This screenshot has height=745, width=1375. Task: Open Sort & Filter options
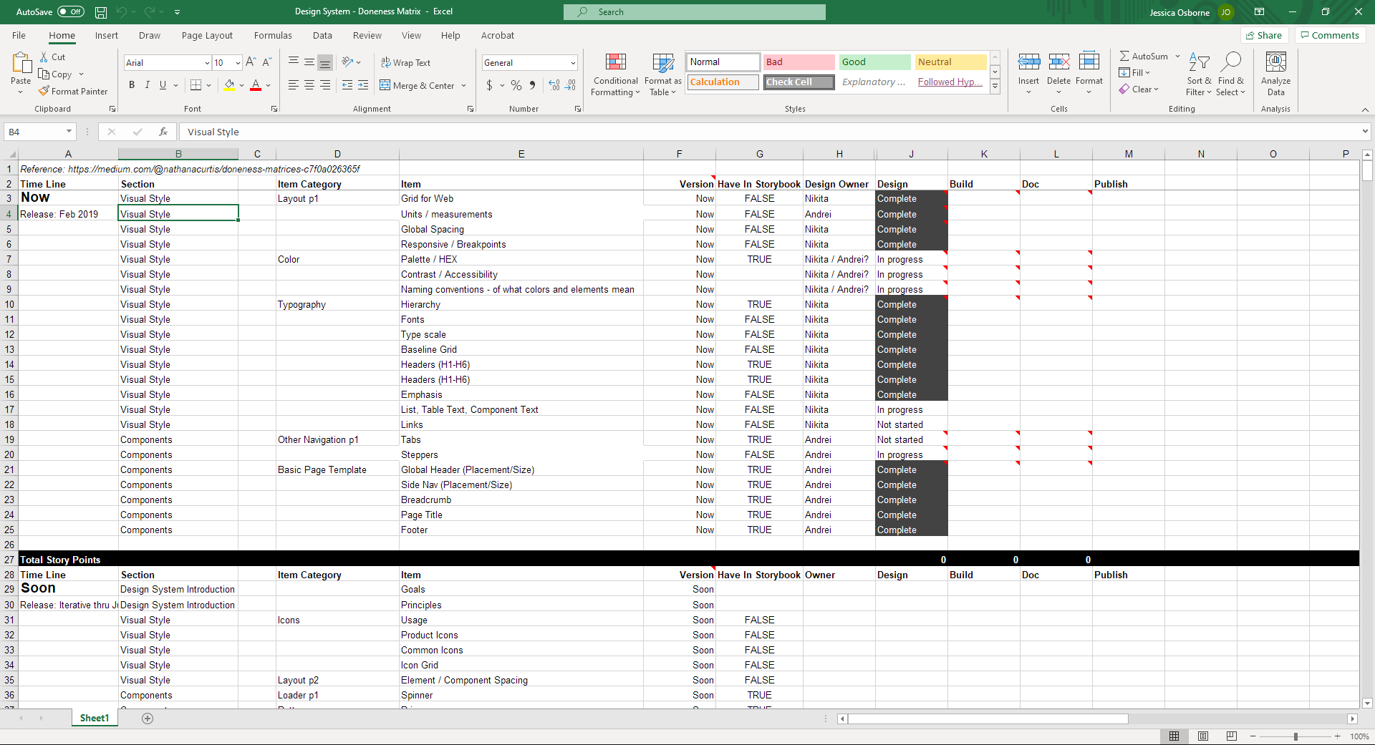pyautogui.click(x=1199, y=74)
